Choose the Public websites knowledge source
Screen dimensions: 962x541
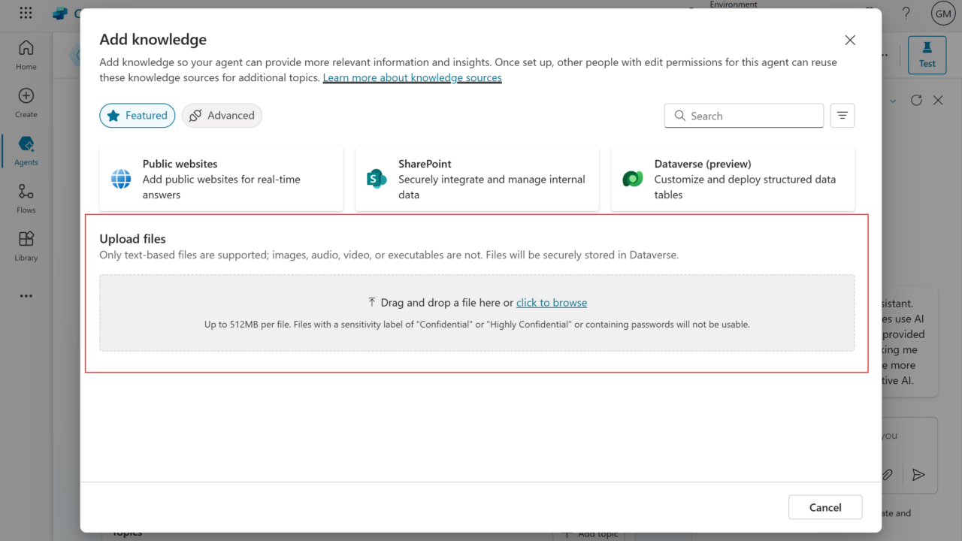click(x=221, y=179)
